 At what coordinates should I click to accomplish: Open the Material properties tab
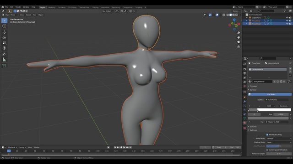pos(244,123)
